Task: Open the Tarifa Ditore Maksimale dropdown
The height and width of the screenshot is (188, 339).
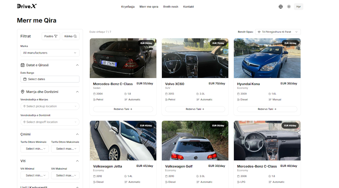Action: coord(65,149)
